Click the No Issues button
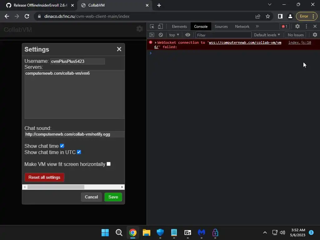 coord(296,35)
